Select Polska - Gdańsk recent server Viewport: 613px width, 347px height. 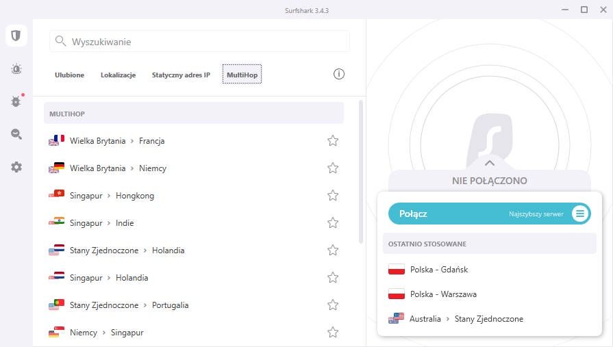pyautogui.click(x=490, y=270)
